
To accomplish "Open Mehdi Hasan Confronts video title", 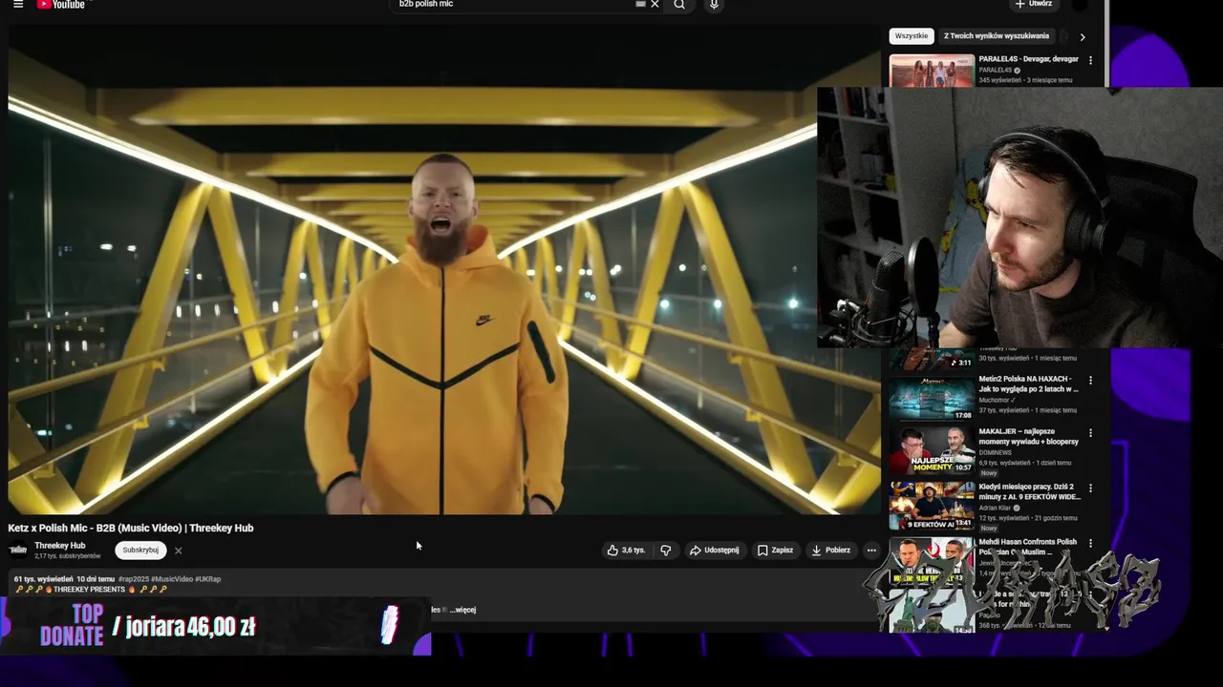I will [1027, 547].
